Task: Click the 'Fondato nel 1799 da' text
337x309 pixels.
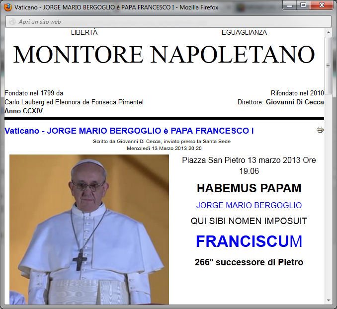Action: pyautogui.click(x=34, y=93)
